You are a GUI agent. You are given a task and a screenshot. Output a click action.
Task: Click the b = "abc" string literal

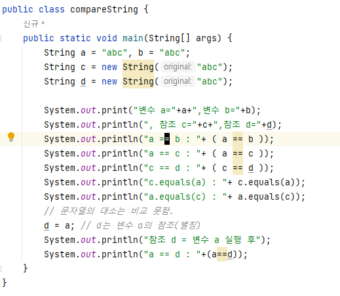click(172, 52)
